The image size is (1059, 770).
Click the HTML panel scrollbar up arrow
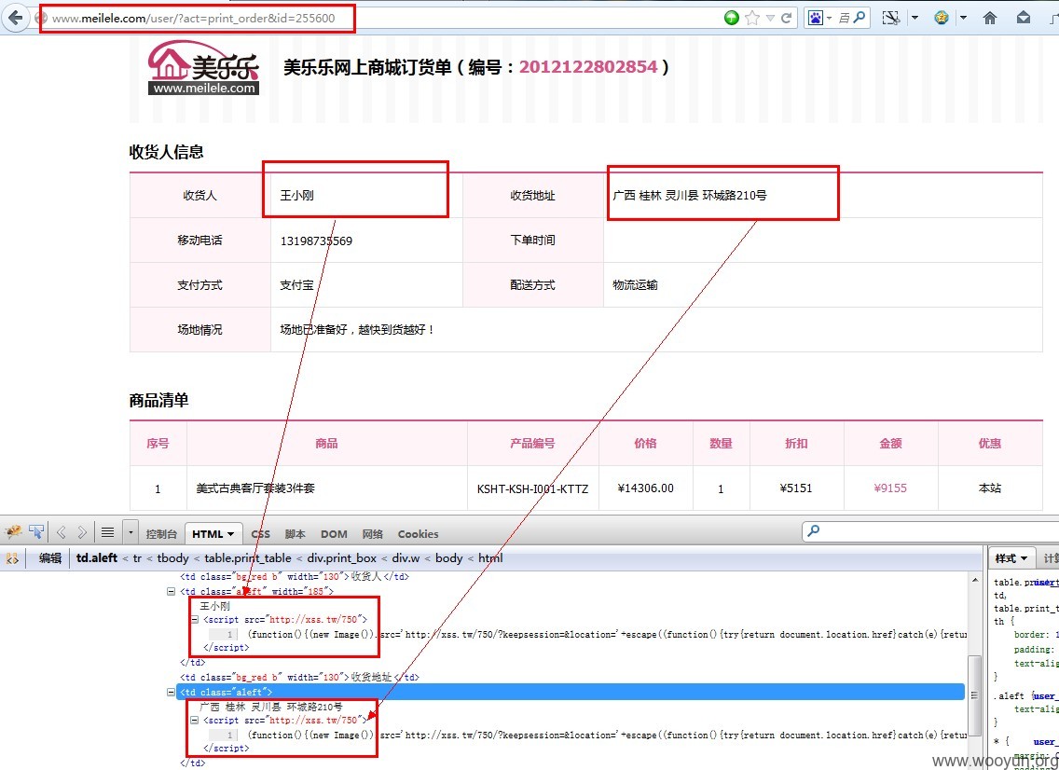click(974, 580)
